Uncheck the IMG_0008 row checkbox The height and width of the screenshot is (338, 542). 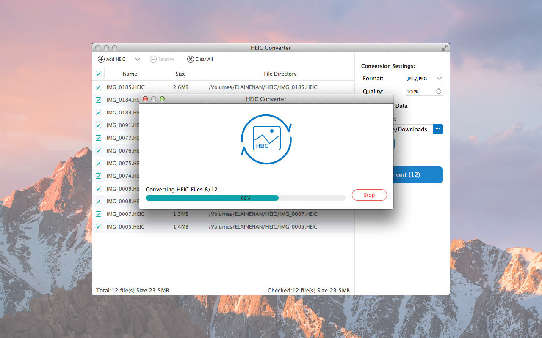[x=99, y=201]
